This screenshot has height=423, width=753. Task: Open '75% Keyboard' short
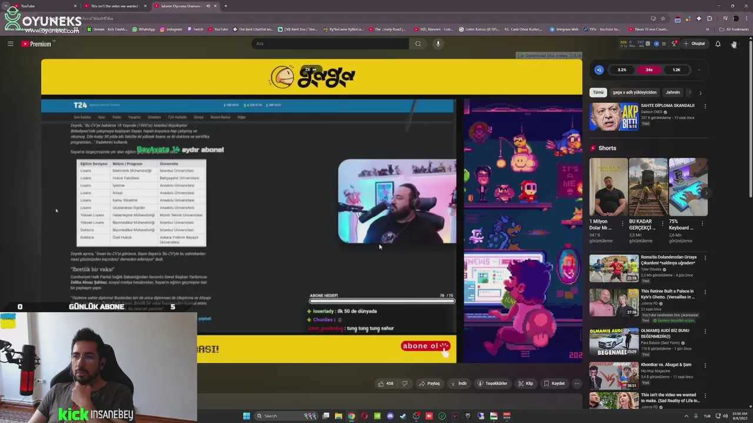(x=688, y=187)
